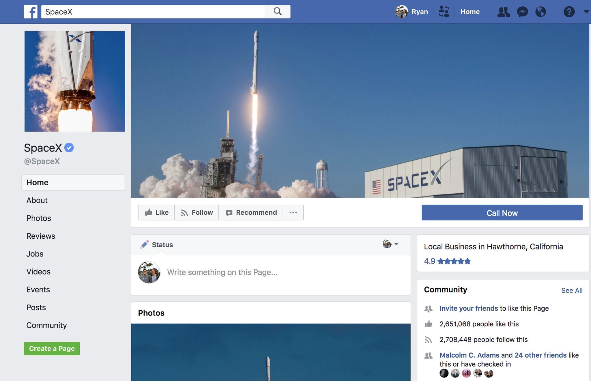Click the 4.9 star rating

pos(447,261)
